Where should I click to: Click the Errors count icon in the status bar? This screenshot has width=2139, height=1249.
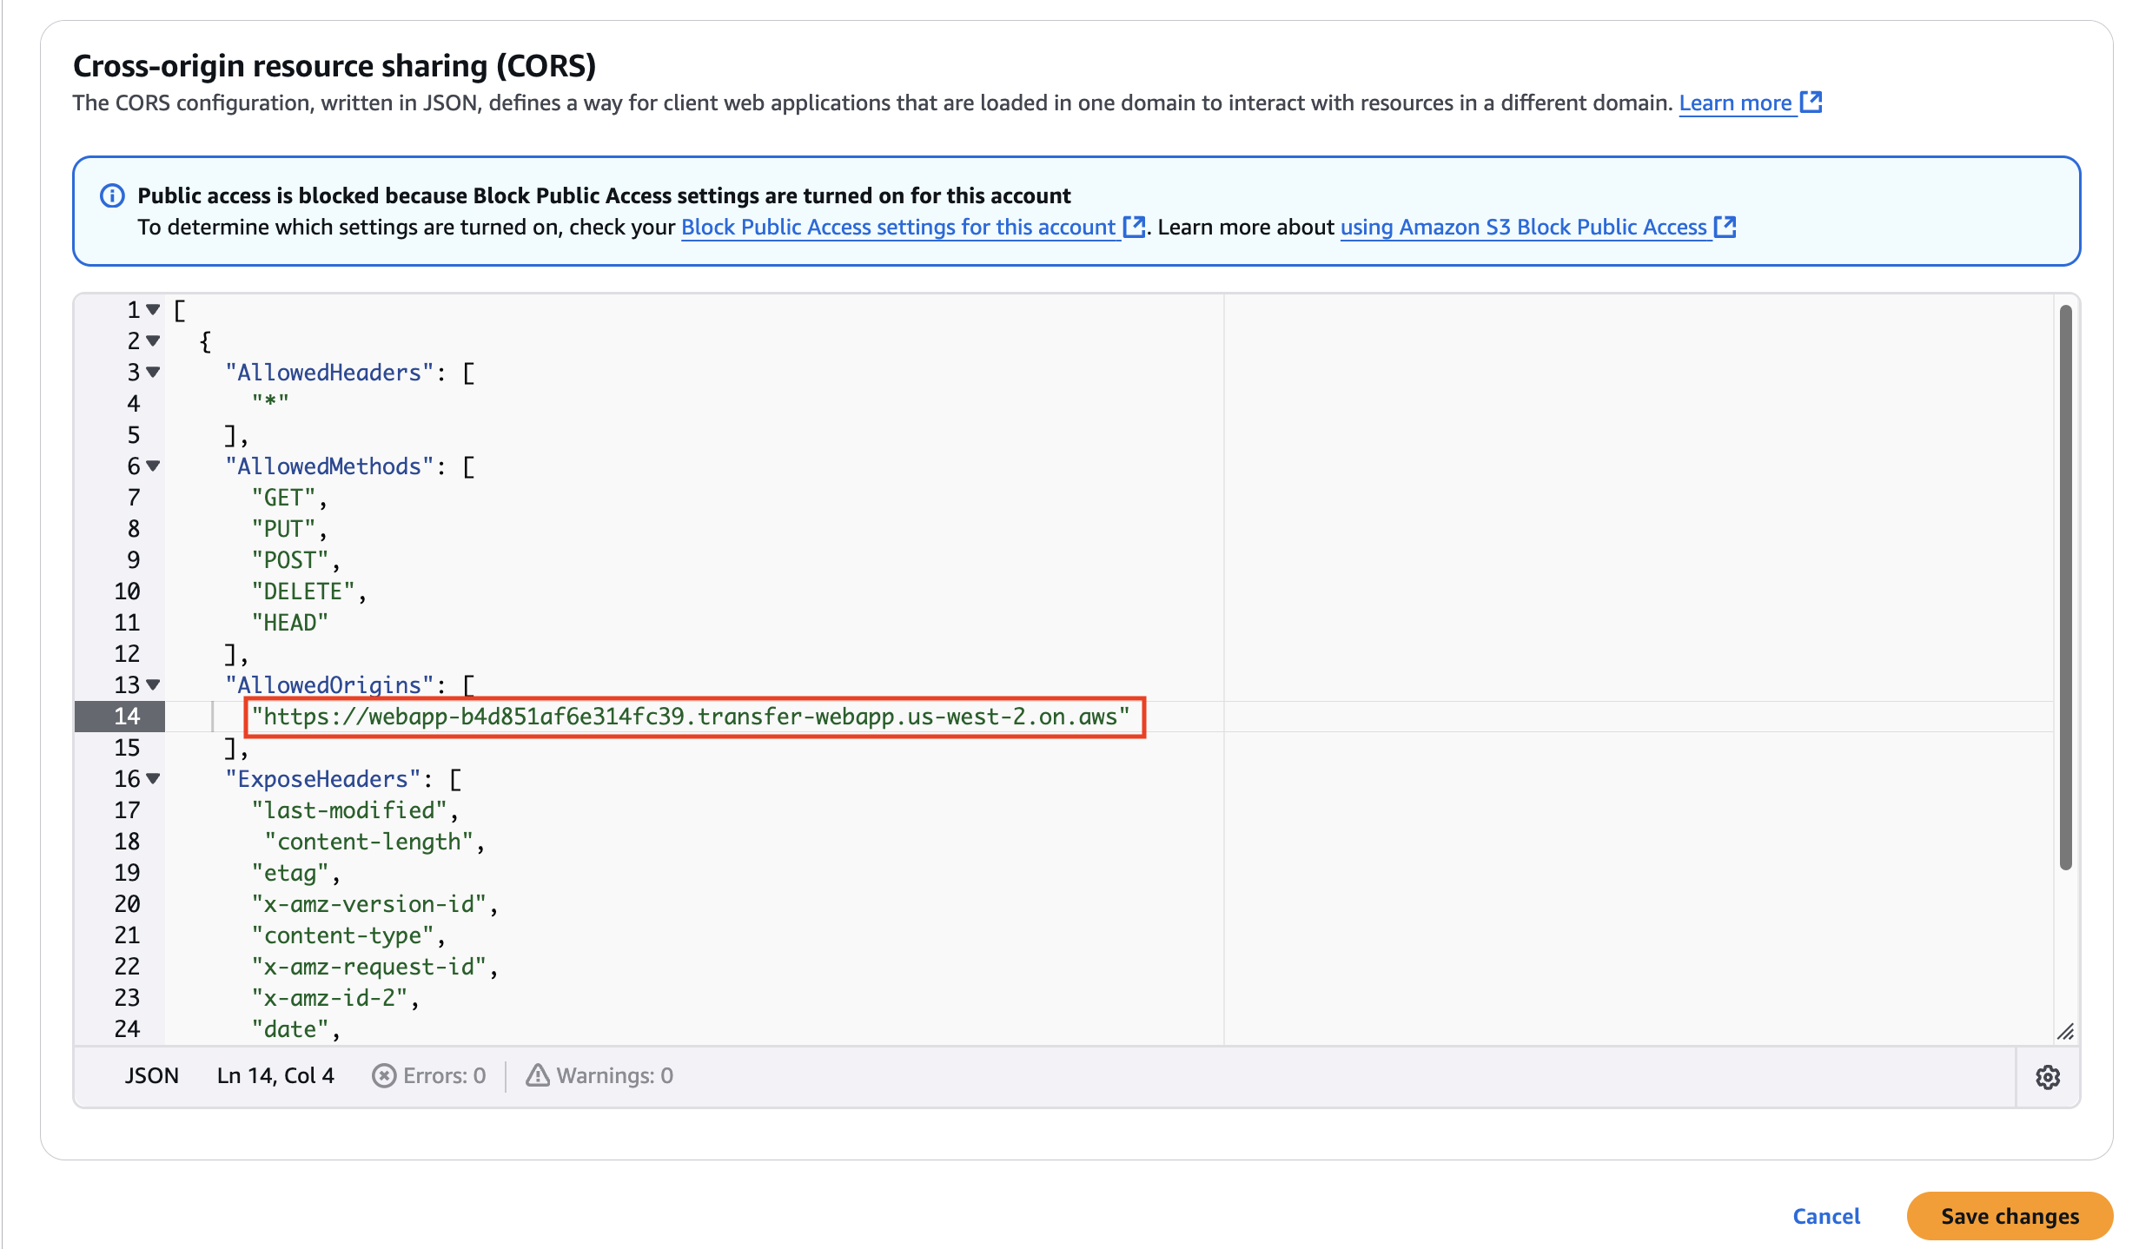(384, 1076)
